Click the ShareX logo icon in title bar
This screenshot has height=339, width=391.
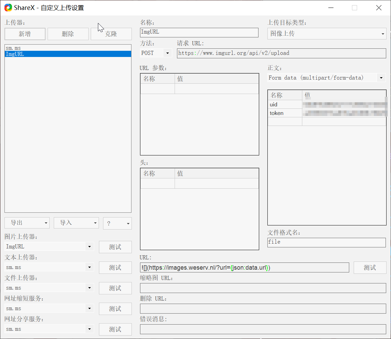(8, 8)
